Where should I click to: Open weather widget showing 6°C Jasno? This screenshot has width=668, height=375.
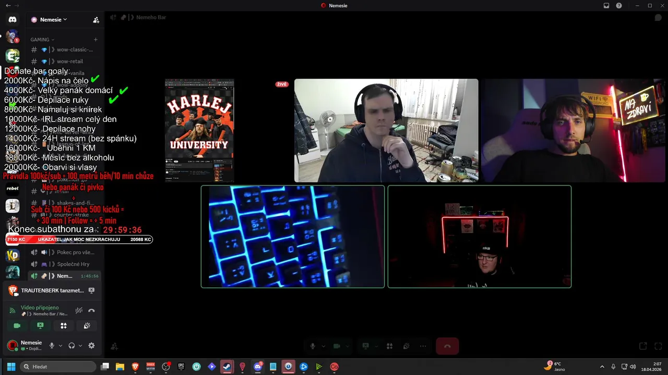555,367
